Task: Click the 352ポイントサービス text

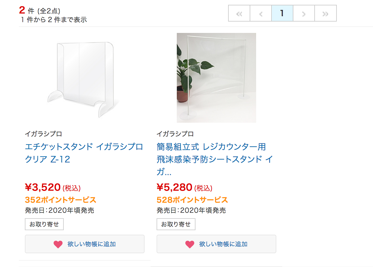Action: [60, 200]
